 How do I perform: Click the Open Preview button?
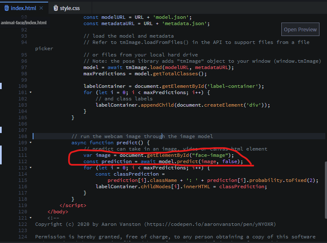300,29
